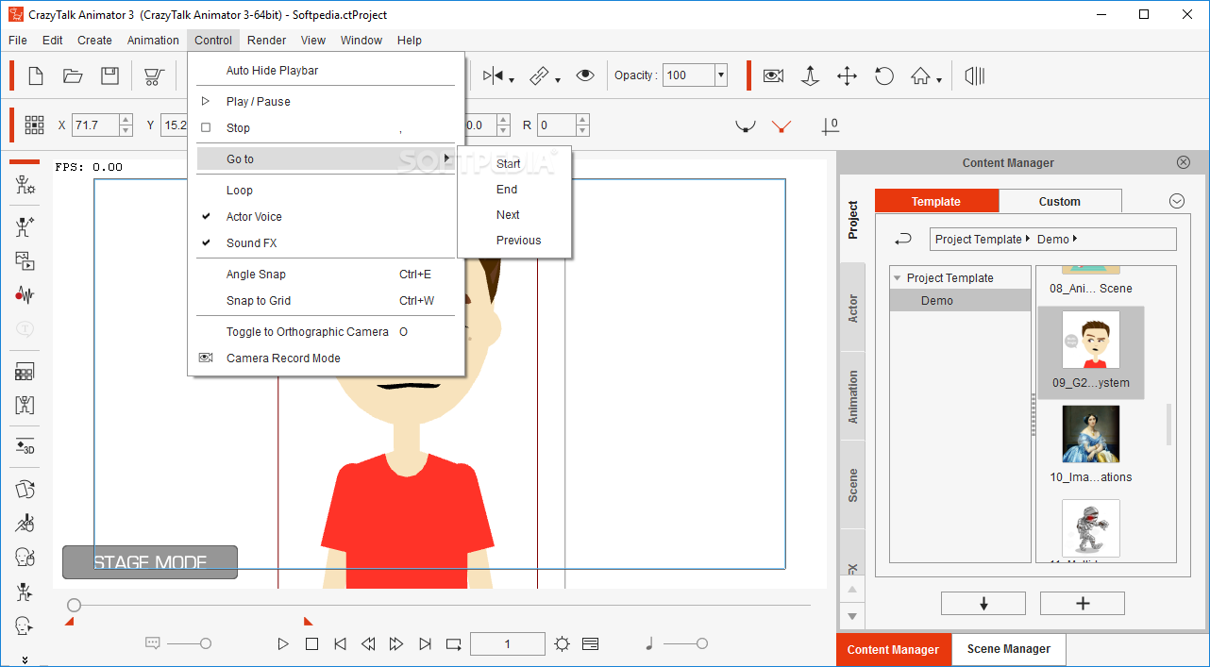Click the character composer icon

25,184
